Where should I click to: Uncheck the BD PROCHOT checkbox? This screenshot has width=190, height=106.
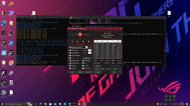pos(70,63)
